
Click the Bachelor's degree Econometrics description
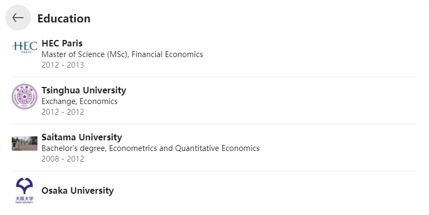click(150, 148)
